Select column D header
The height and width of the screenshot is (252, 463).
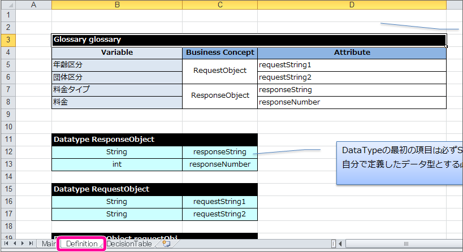(352, 5)
